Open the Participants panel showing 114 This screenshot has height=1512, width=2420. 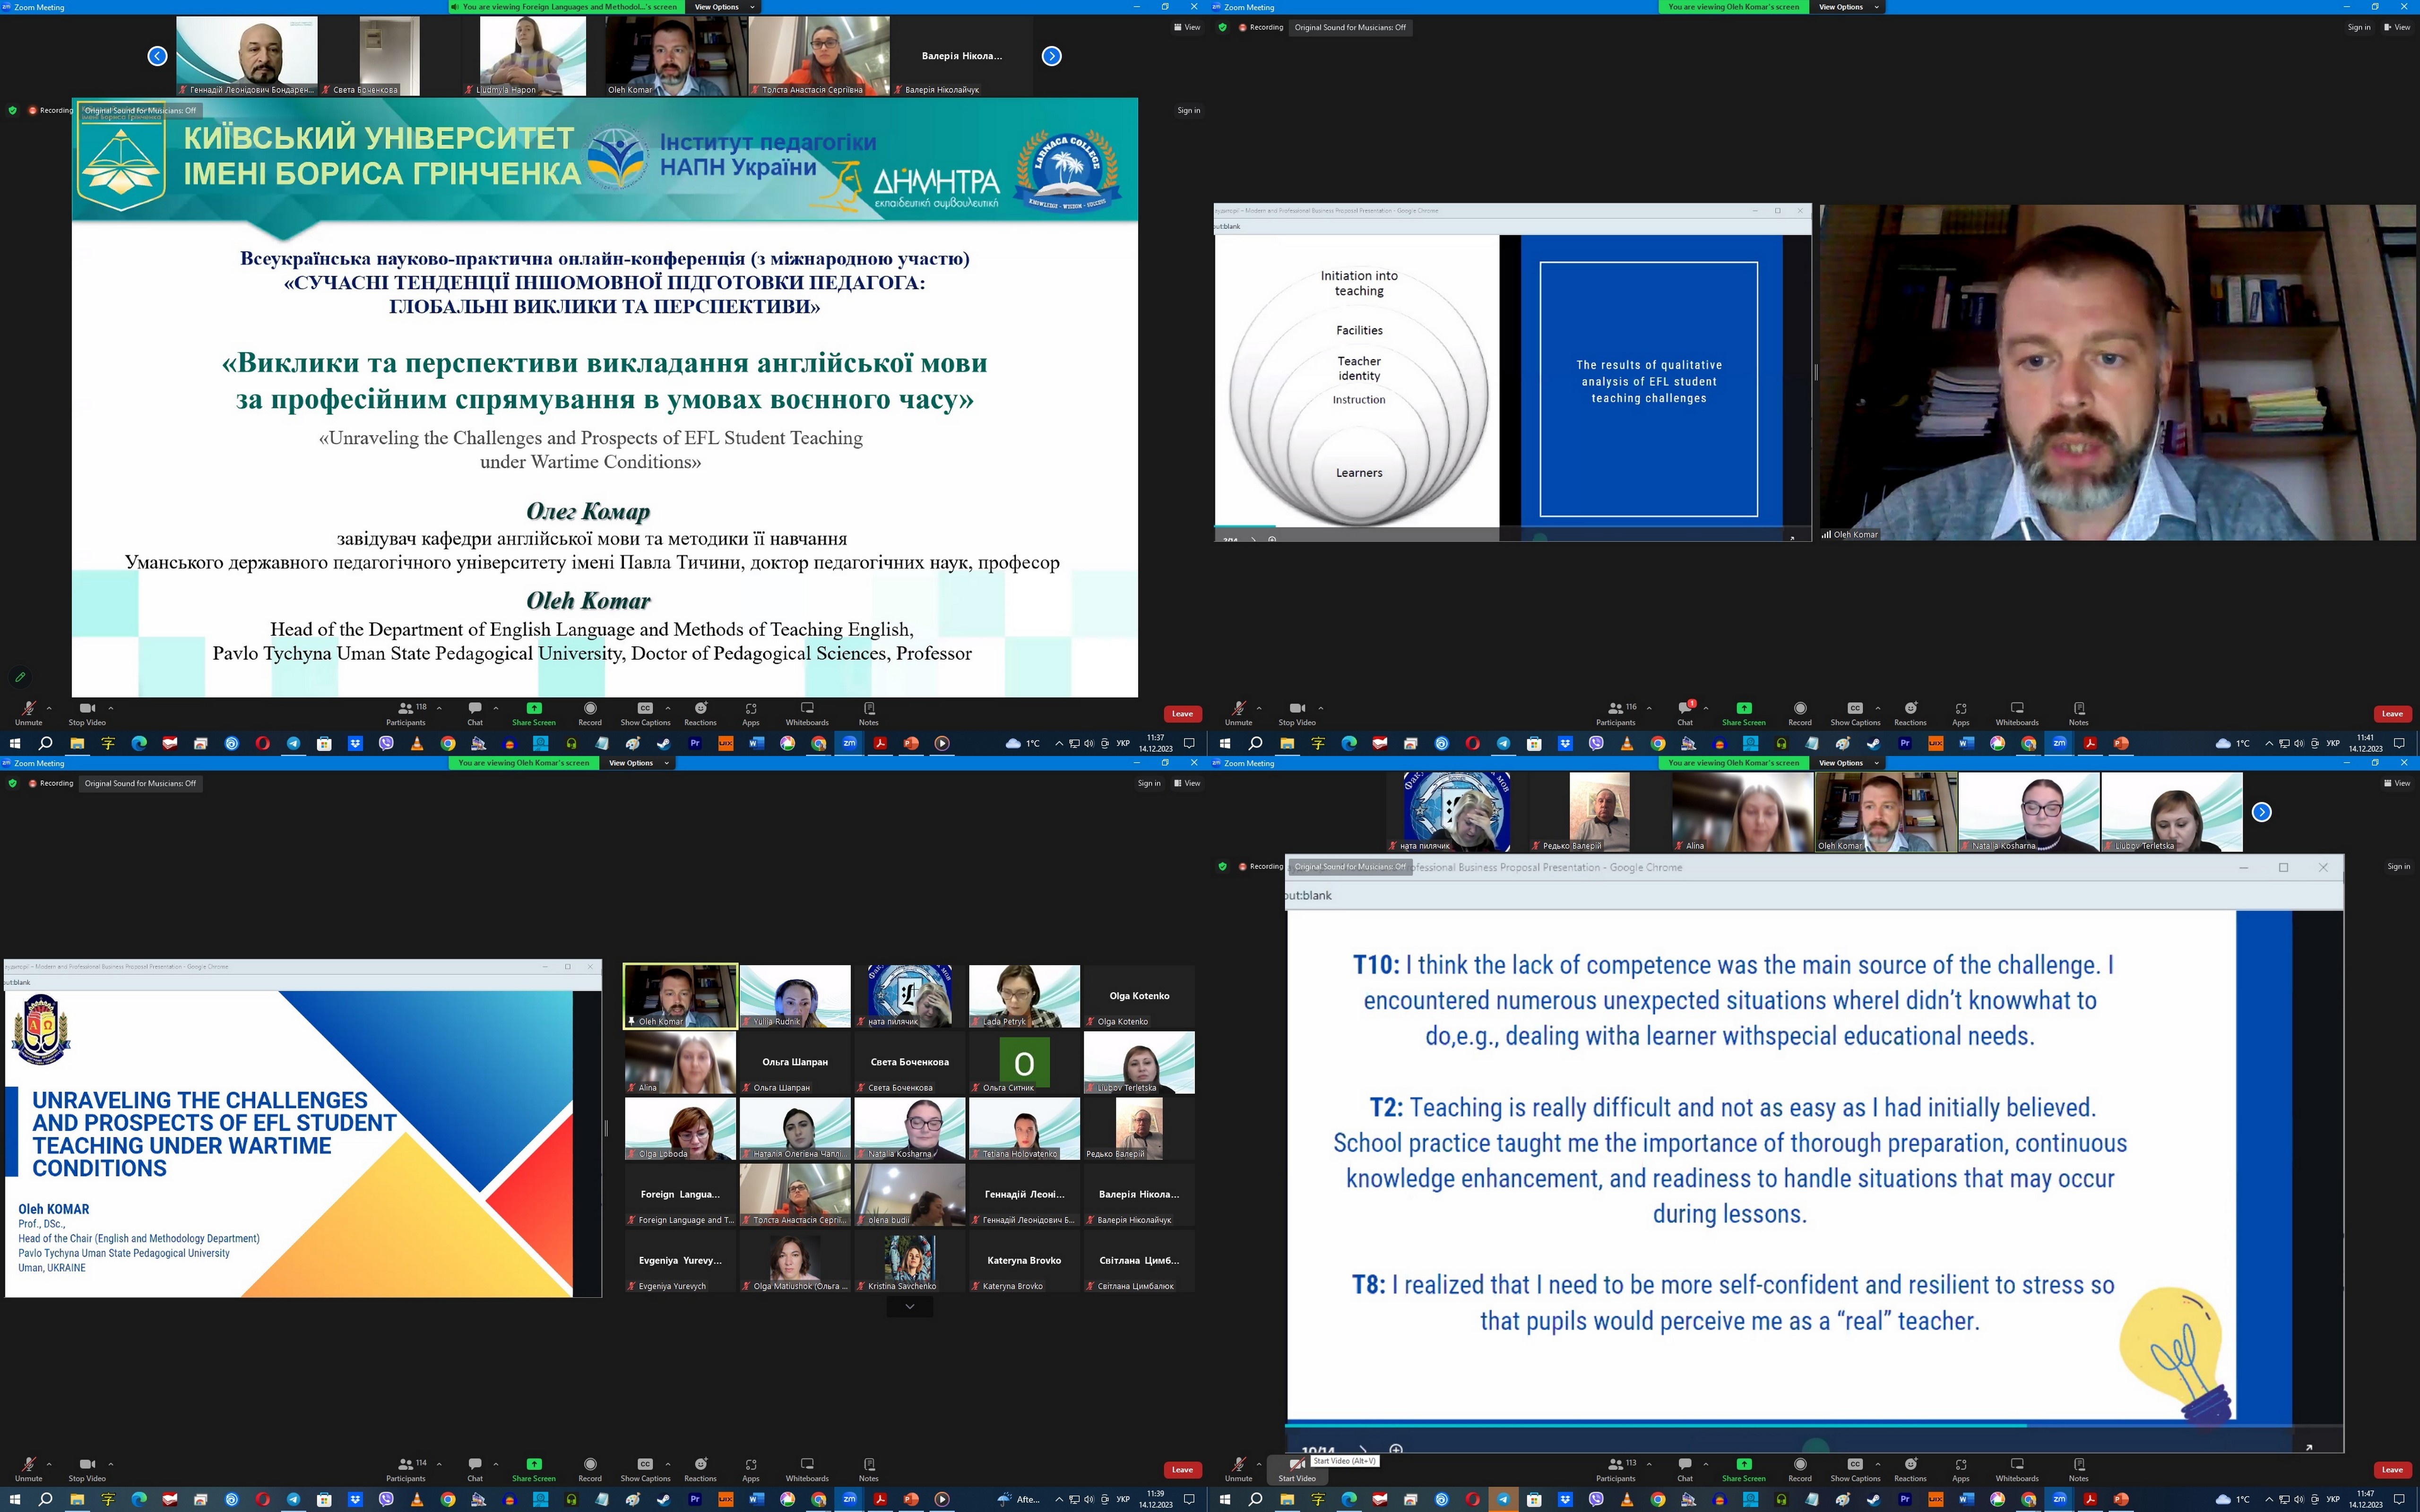[406, 1467]
